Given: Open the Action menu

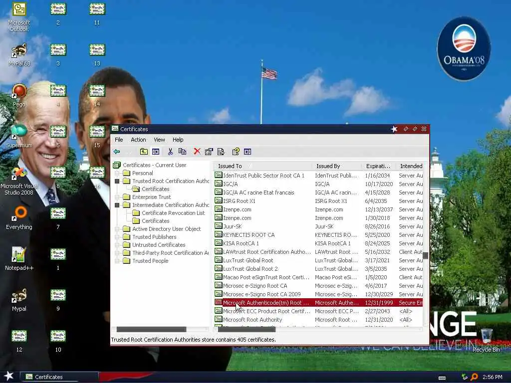Looking at the screenshot, I should [x=138, y=140].
